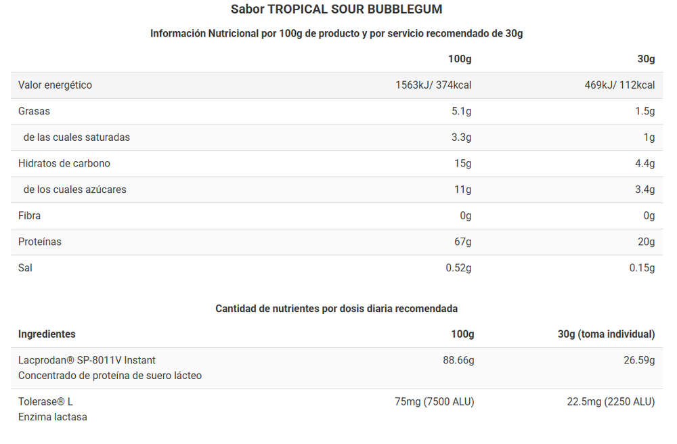Click the 0.52g salt value
Viewport: 677px width, 444px height.
tap(458, 268)
